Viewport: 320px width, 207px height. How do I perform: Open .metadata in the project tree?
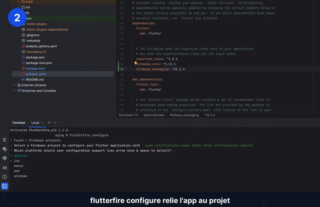point(33,41)
